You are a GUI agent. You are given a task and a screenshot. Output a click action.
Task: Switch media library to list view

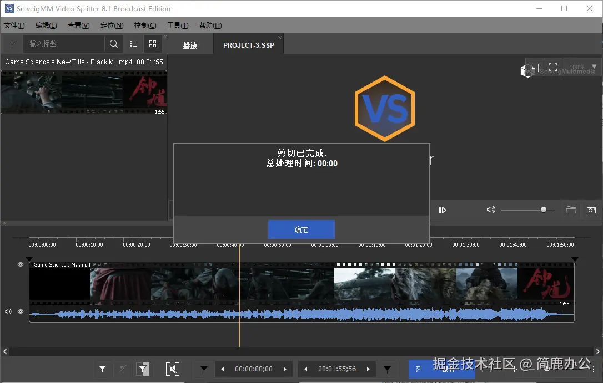[x=133, y=44]
